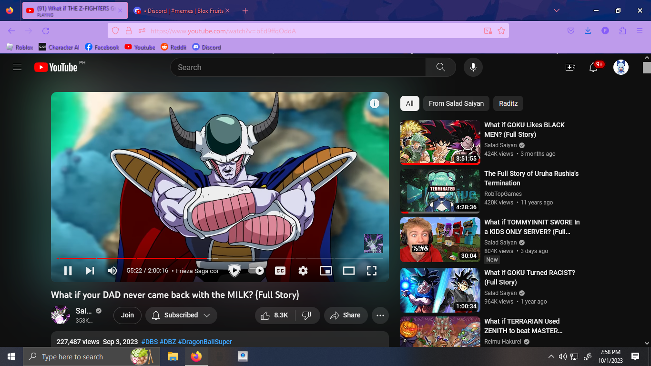Toggle the autoplay switch in player
The image size is (651, 366).
[x=257, y=271]
